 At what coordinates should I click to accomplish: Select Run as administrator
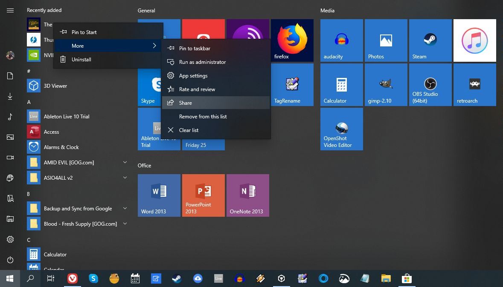point(216,62)
